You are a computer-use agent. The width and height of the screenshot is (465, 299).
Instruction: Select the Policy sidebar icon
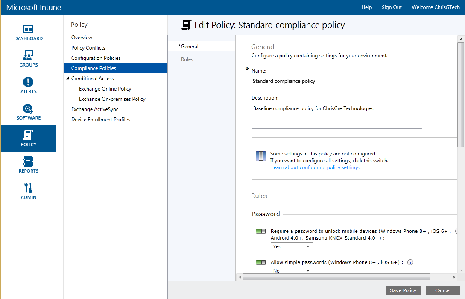(28, 135)
